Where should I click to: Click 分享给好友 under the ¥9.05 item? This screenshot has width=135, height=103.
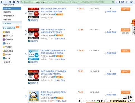click(33, 83)
